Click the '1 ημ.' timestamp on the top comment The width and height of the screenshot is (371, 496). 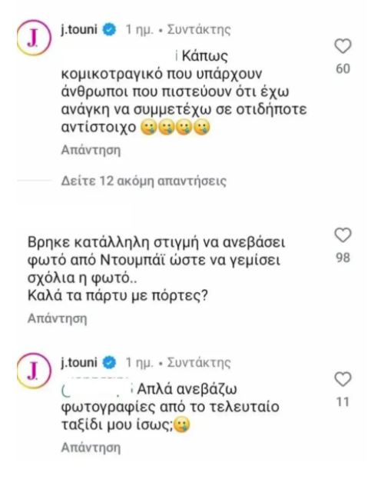pyautogui.click(x=139, y=30)
